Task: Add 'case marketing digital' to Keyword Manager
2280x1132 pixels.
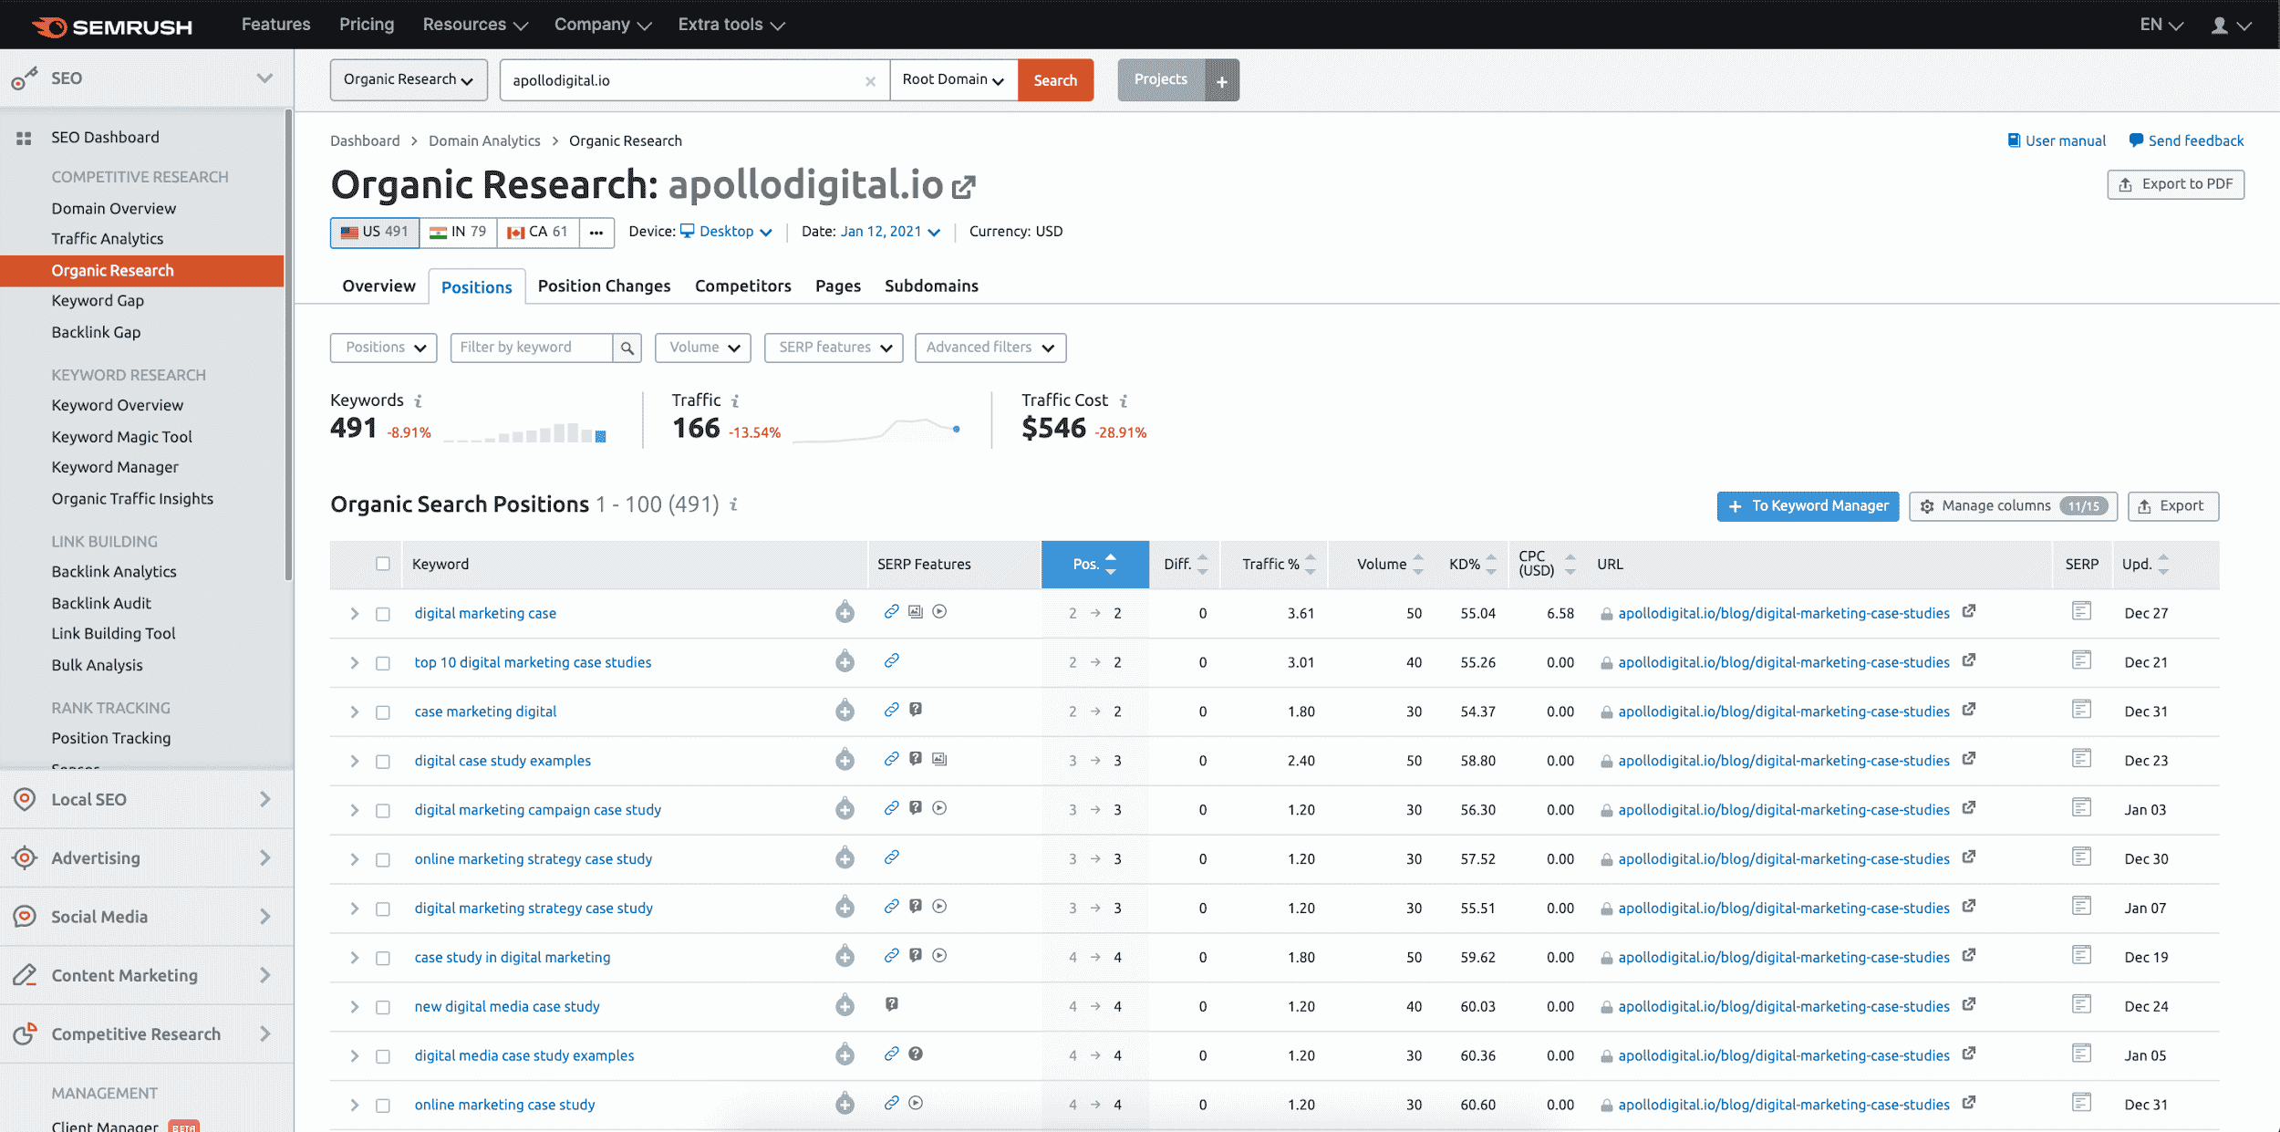Action: click(x=845, y=711)
